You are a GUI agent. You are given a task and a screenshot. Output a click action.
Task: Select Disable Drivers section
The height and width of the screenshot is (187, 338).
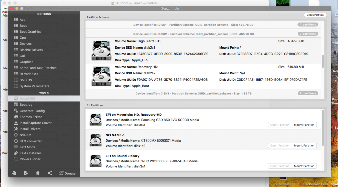click(31, 50)
